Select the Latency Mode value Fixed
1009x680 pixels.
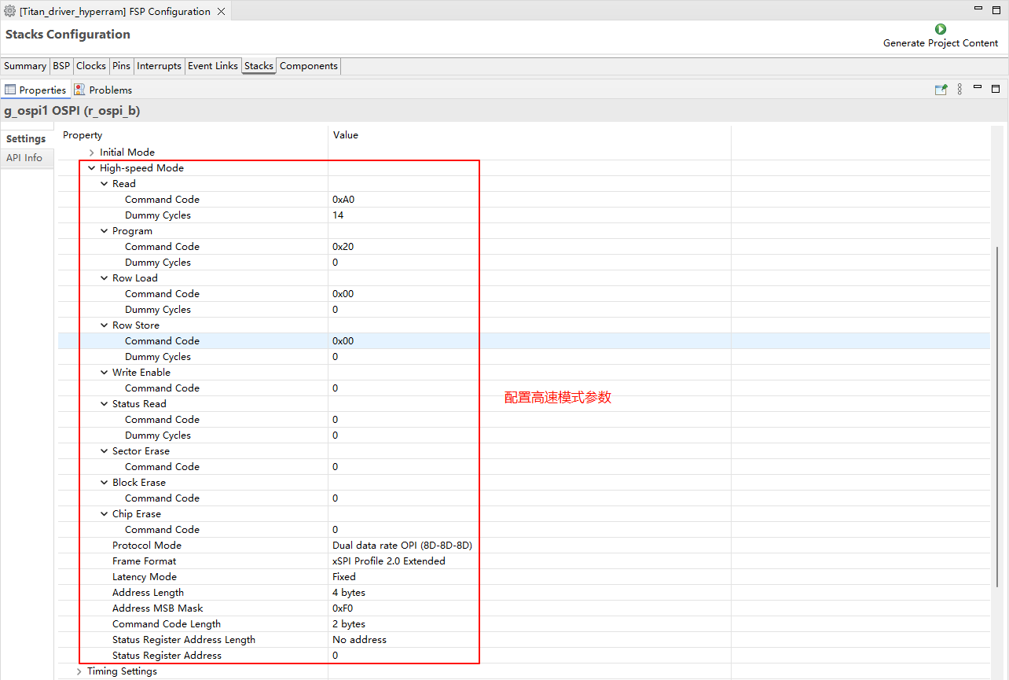point(344,577)
